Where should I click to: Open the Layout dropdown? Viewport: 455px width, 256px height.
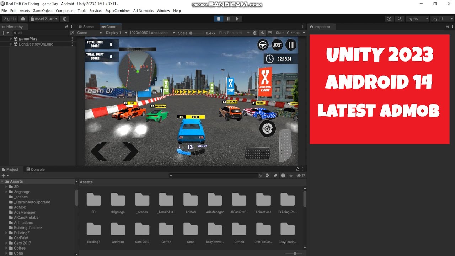[441, 19]
